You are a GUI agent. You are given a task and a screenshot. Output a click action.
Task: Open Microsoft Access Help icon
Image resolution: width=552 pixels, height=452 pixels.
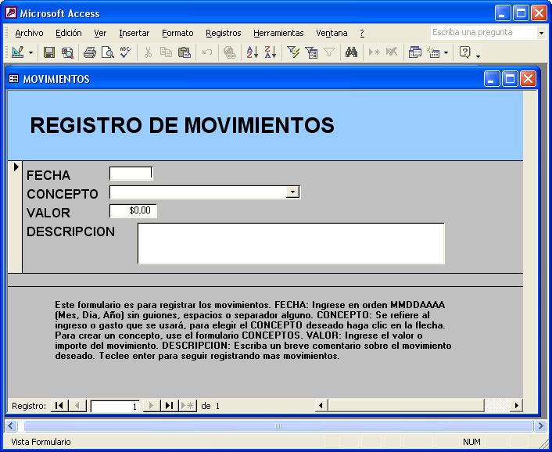465,52
